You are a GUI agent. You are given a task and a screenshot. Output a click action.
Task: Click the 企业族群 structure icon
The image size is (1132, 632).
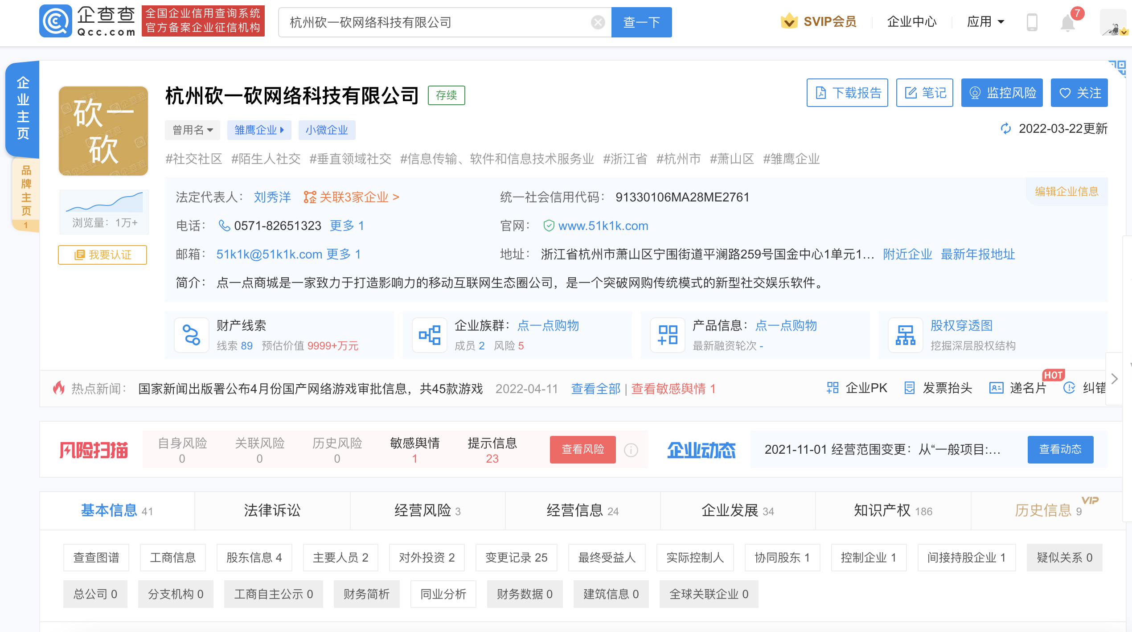(x=430, y=335)
